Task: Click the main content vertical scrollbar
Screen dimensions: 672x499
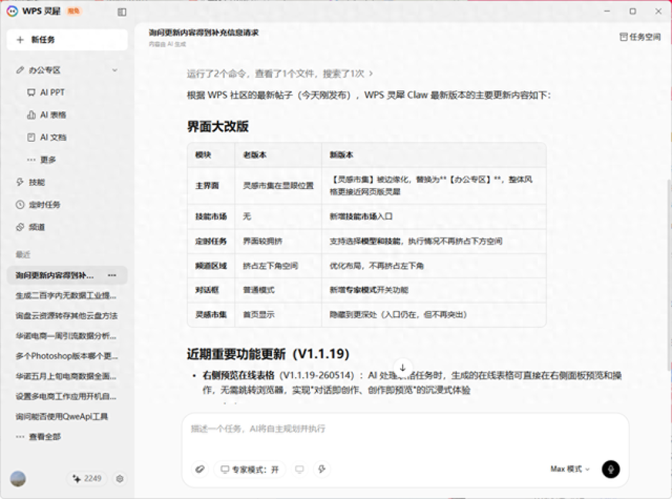Action: click(x=669, y=274)
